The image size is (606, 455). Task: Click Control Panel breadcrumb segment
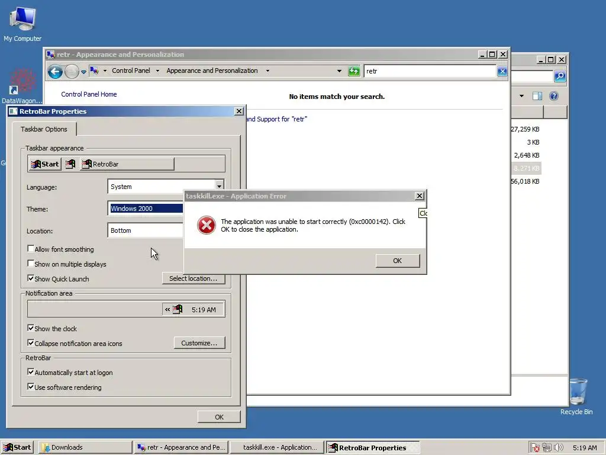131,71
